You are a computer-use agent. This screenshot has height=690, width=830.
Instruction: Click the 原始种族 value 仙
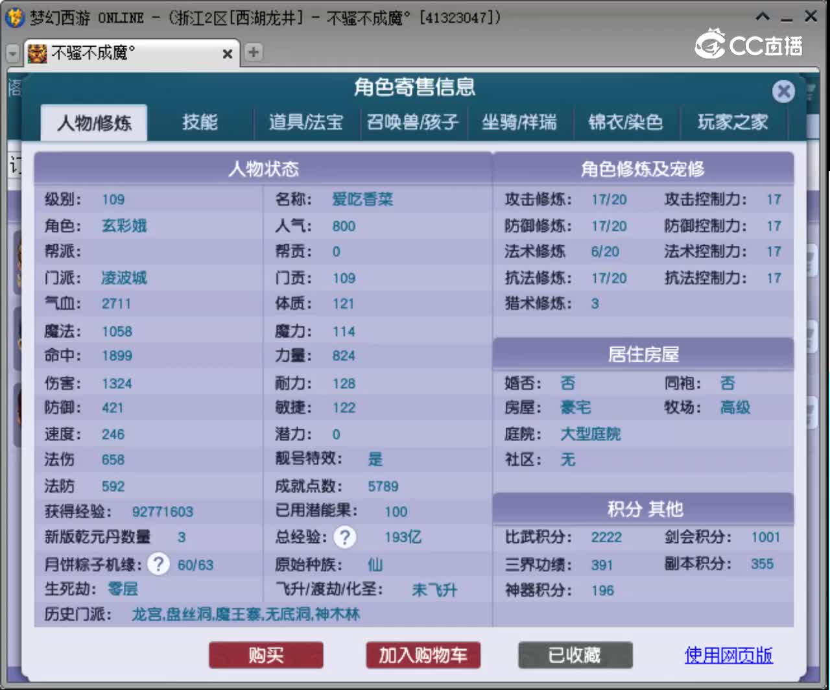[375, 564]
